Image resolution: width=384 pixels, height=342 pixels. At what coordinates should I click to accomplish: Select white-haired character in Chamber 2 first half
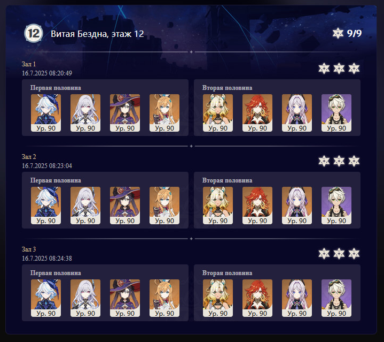[85, 206]
